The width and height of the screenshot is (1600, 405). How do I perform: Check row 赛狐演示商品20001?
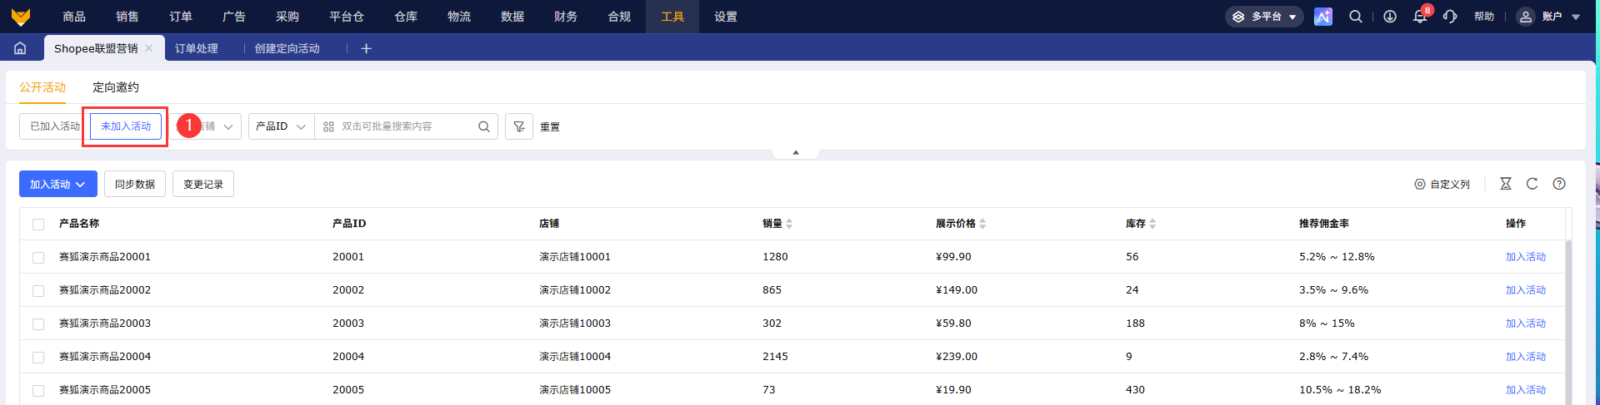click(38, 258)
